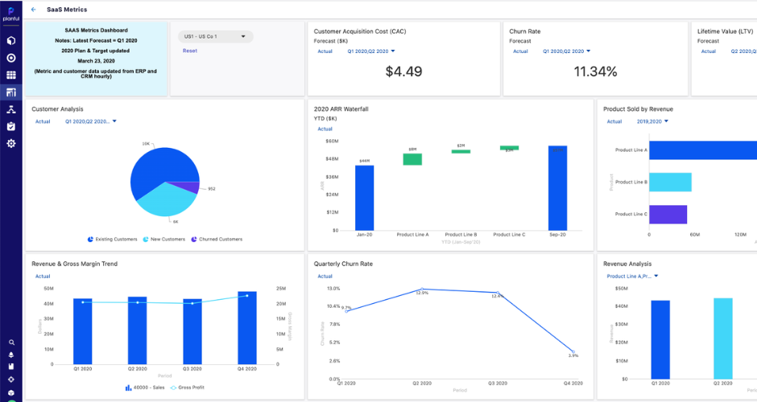
Task: Open Revenue Analysis Product Line dropdown
Action: (x=633, y=276)
